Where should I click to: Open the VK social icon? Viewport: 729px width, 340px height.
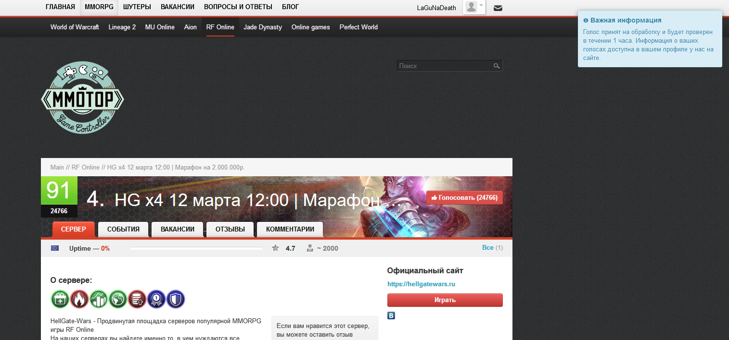pos(391,316)
